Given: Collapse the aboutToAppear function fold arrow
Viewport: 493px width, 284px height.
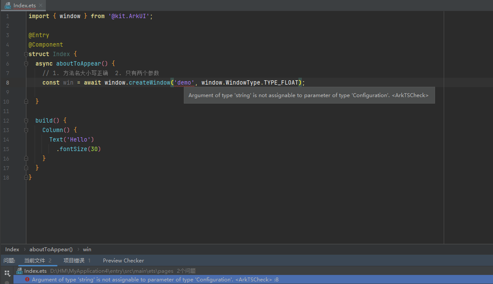Looking at the screenshot, I should 26,63.
